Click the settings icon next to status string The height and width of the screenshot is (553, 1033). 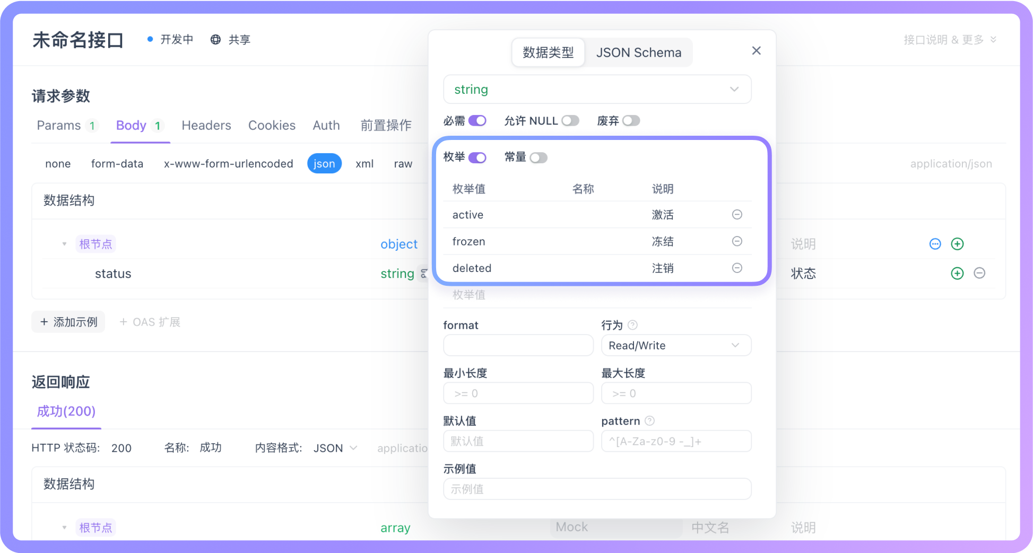[424, 274]
